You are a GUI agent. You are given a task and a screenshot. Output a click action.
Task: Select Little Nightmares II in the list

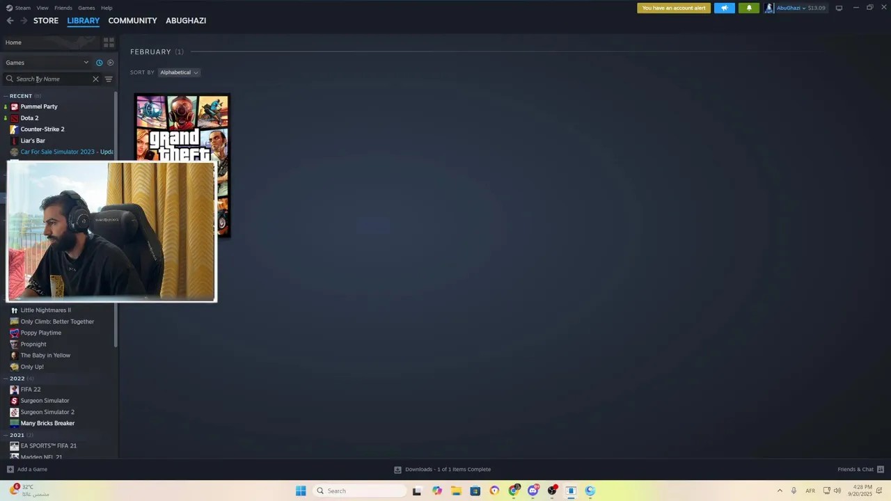pos(46,310)
